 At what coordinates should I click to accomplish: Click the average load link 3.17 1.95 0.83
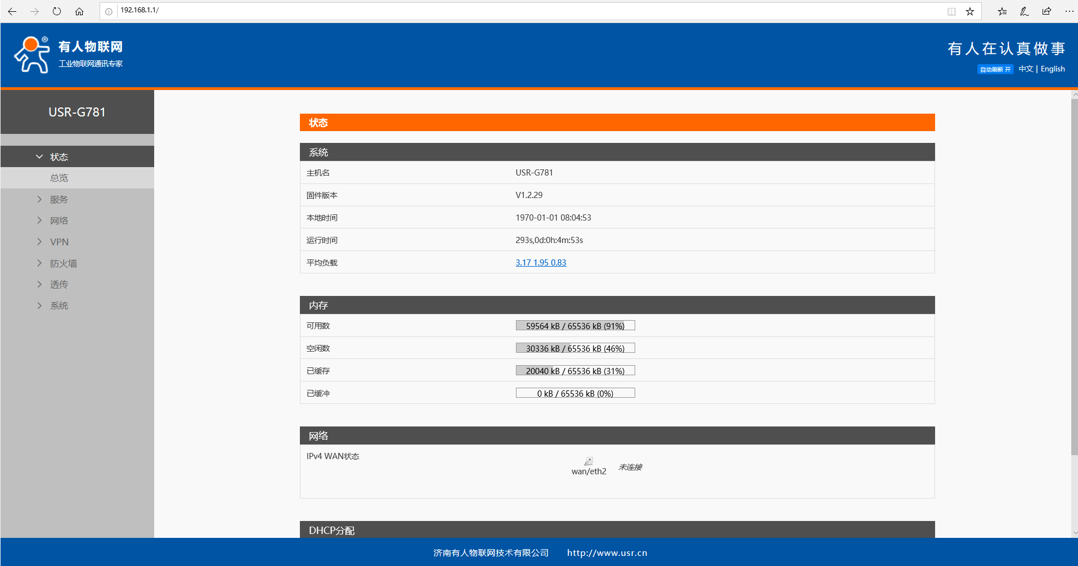(541, 263)
